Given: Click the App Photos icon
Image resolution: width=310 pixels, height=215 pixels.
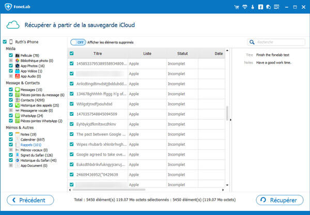Looking at the screenshot, I should pos(18,66).
